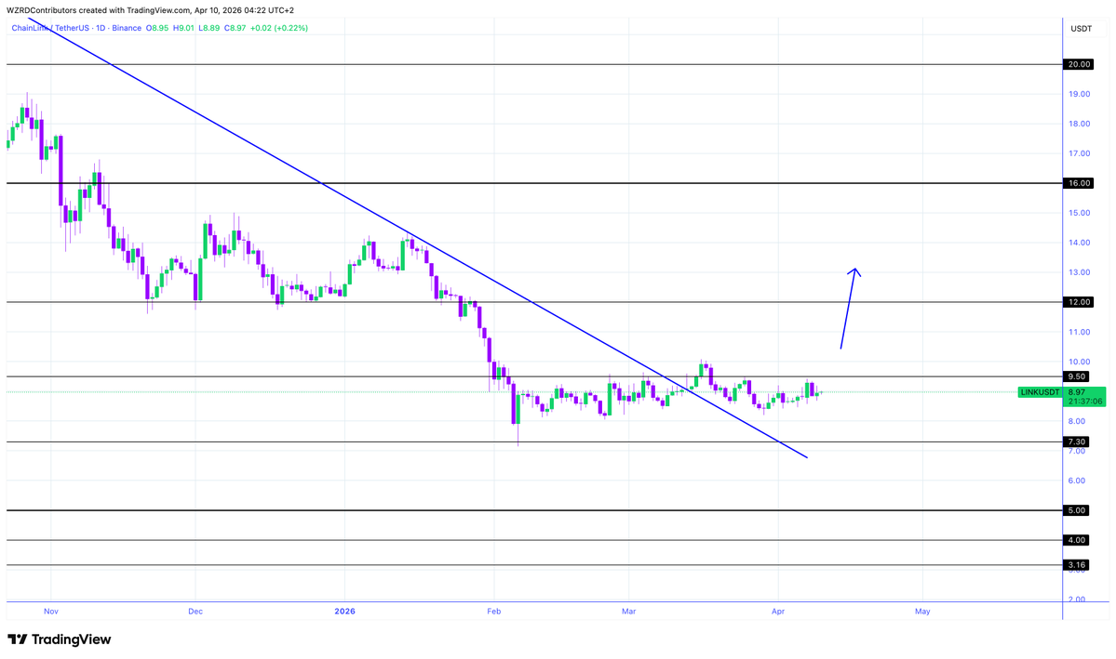Click the high value H9.01
The image size is (1116, 659).
coord(183,28)
